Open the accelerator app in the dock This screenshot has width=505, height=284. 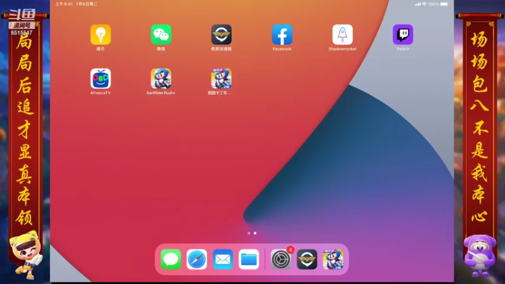(307, 259)
